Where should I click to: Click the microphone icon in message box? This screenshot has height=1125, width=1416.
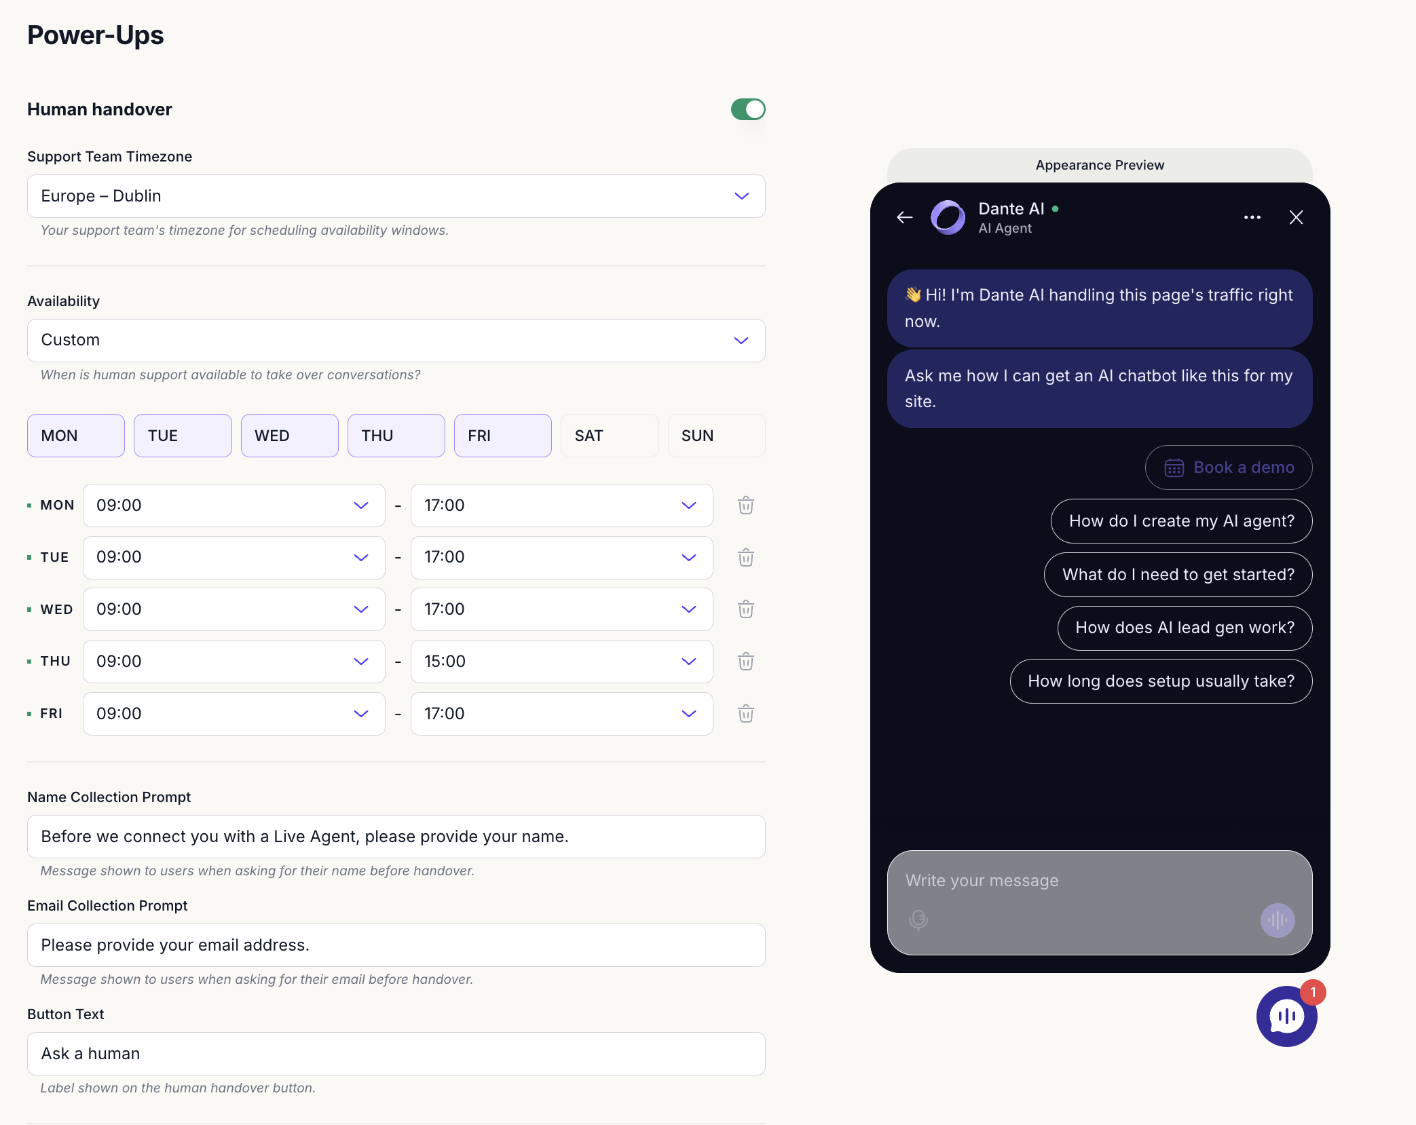point(918,919)
